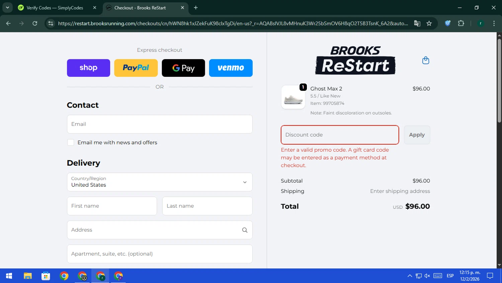
Task: Click the Brooks ReStart logo
Action: tap(355, 60)
